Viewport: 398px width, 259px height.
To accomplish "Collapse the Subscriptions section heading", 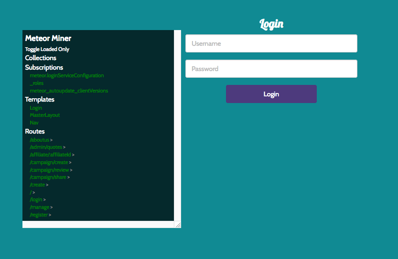I will (x=44, y=67).
